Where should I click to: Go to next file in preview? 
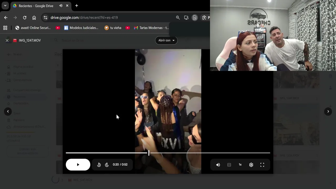(x=328, y=112)
